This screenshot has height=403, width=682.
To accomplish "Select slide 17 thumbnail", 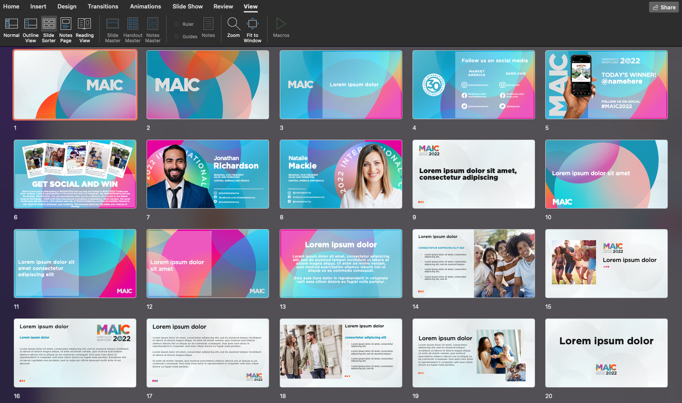I will pos(208,353).
